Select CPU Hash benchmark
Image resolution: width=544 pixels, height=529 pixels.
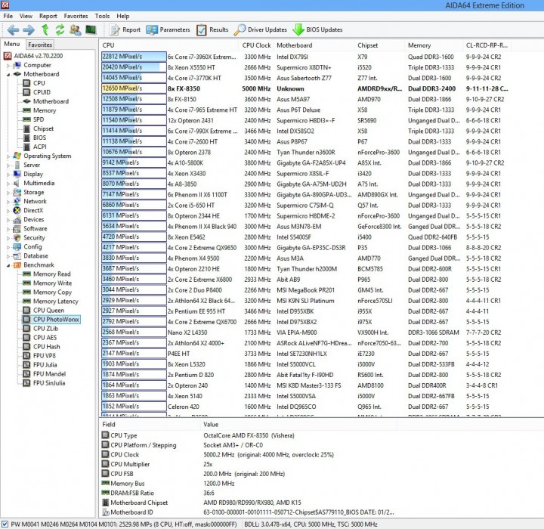point(47,346)
